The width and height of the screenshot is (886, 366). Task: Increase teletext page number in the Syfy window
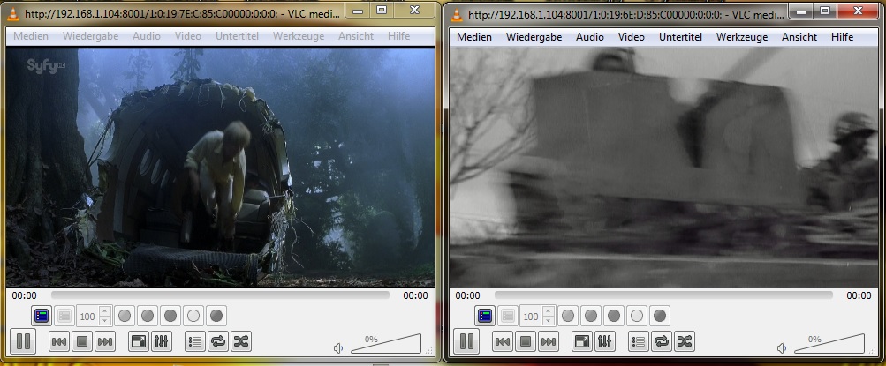point(105,312)
